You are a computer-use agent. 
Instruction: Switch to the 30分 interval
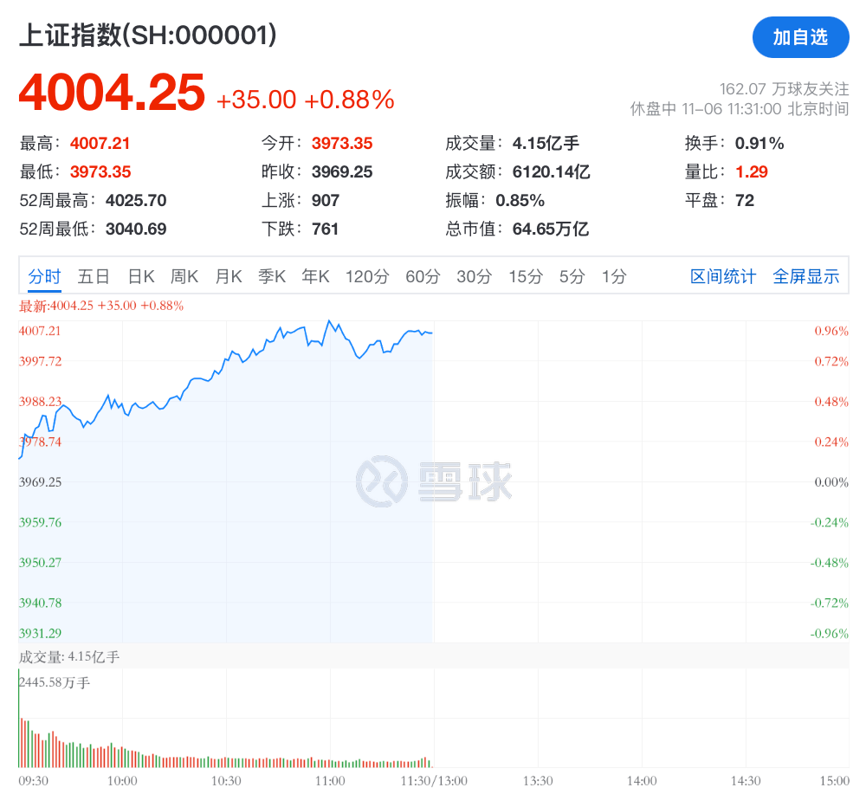coord(473,276)
